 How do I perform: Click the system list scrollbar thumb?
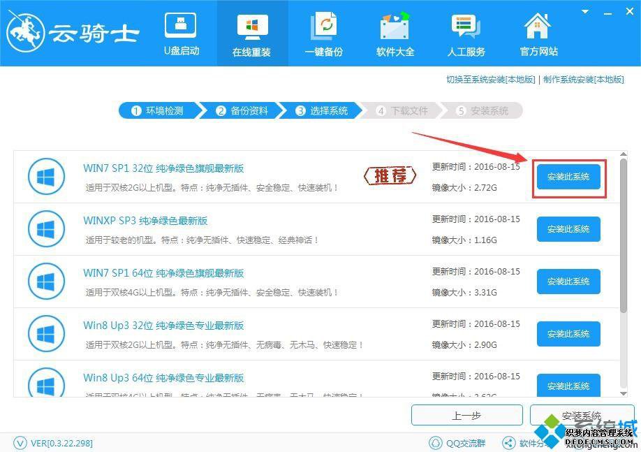(x=623, y=236)
